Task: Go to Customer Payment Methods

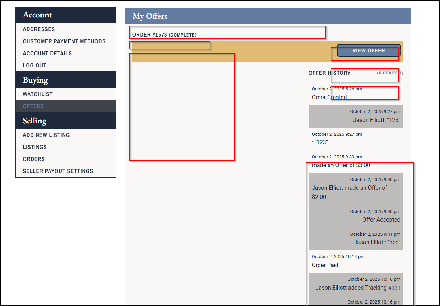Action: 64,41
